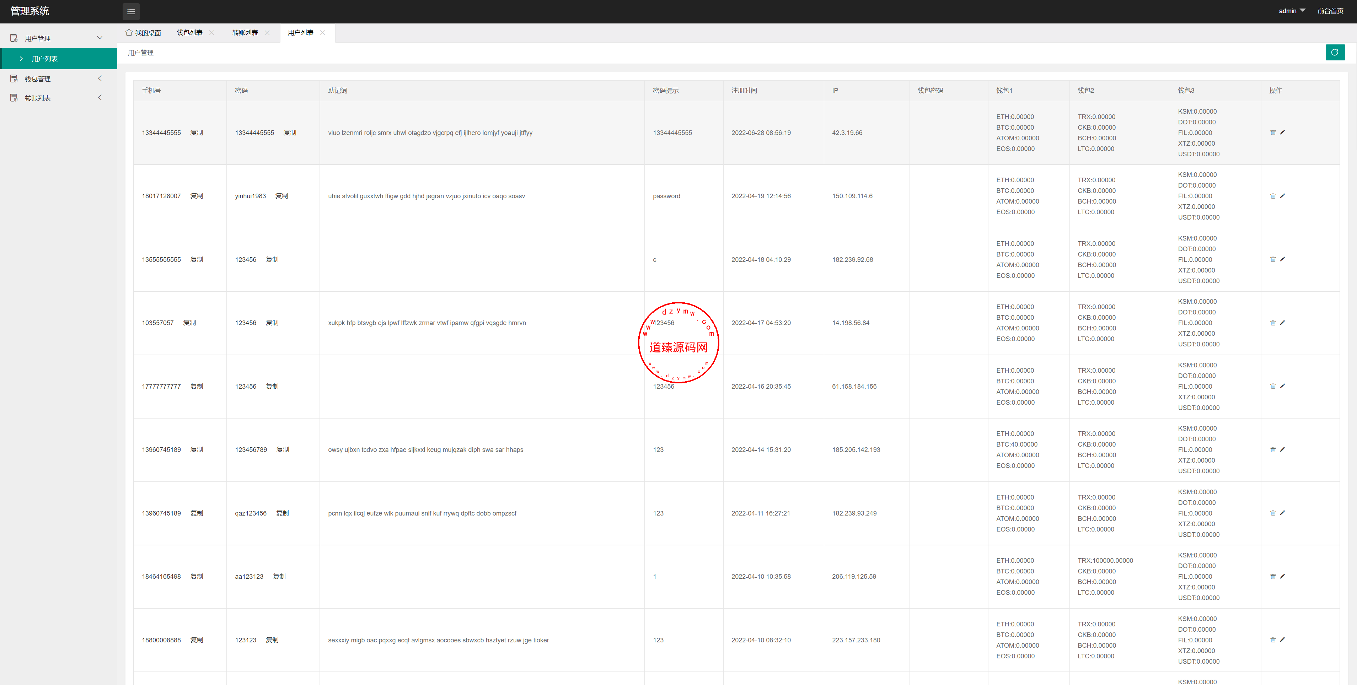Edit user with password qaz123456

[x=1282, y=513]
